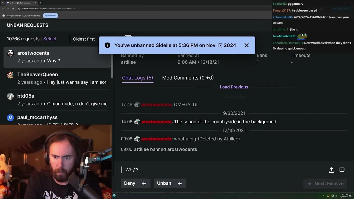Viewport: 354px width, 199px height.
Task: Click the Chrome icon in default browser bar
Action: [x=4, y=15]
